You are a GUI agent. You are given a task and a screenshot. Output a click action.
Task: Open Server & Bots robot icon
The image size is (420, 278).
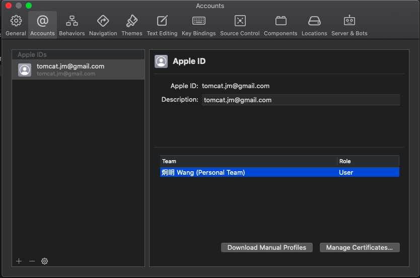tap(349, 20)
